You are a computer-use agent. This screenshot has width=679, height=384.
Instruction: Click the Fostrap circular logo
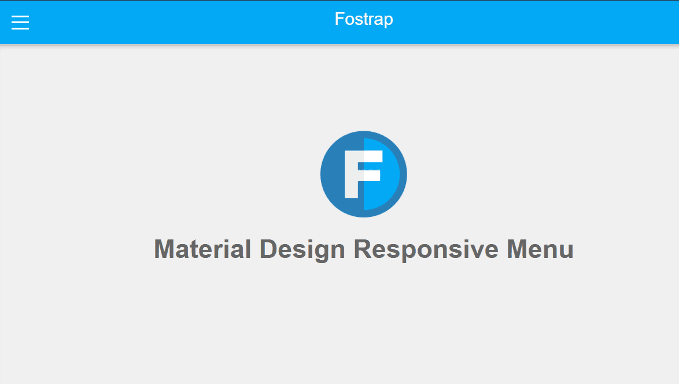click(363, 174)
